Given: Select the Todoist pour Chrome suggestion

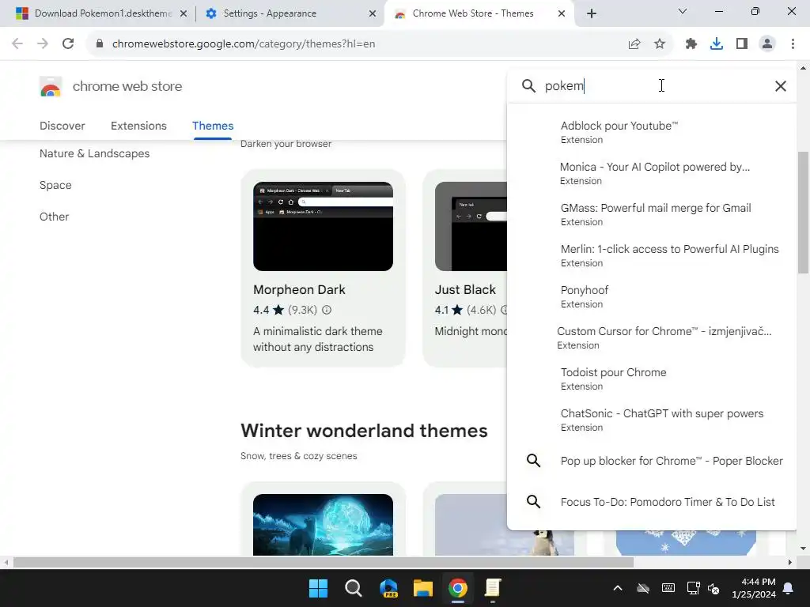Looking at the screenshot, I should (x=652, y=379).
